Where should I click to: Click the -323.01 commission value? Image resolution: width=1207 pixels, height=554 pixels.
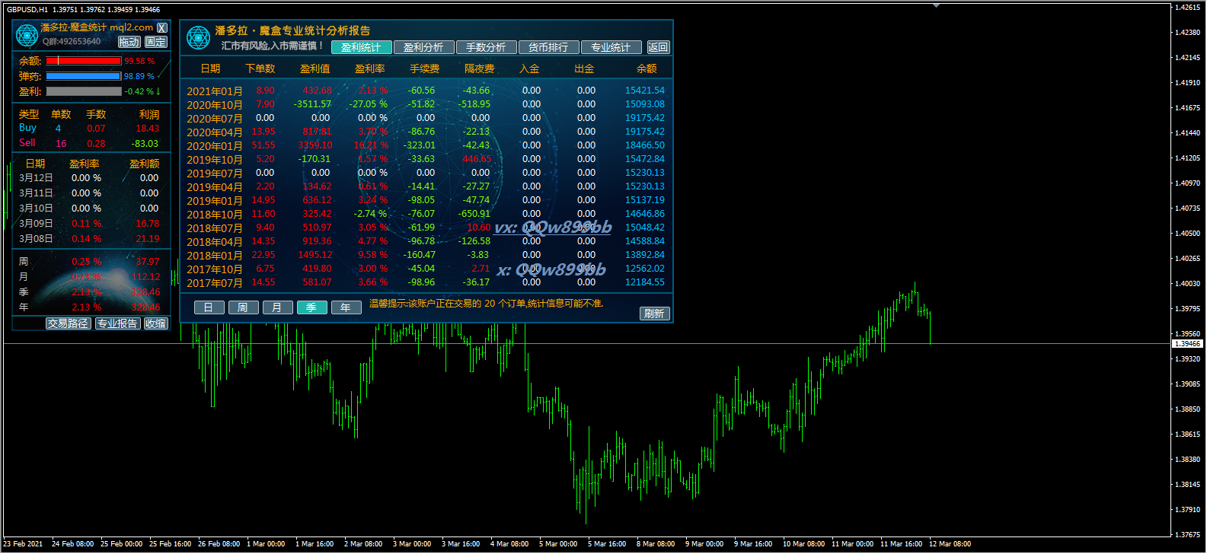coord(420,145)
